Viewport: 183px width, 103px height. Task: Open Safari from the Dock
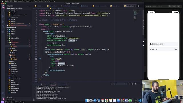tap(95, 100)
